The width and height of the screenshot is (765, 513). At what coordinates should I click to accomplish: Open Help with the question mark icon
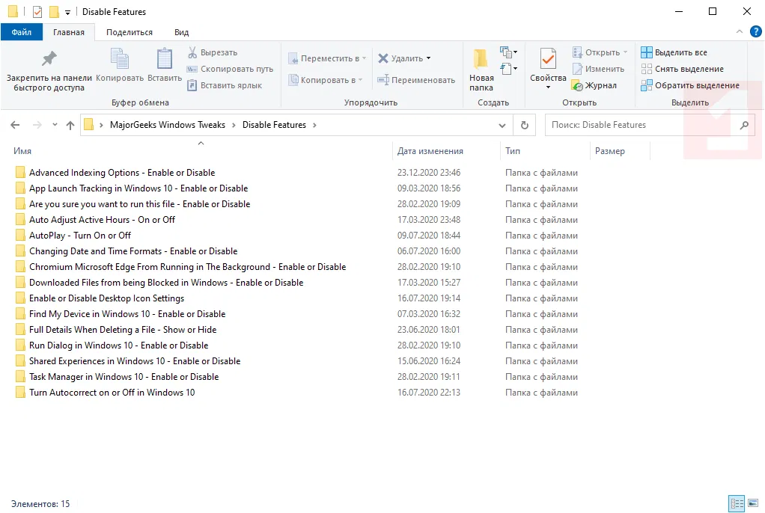(756, 31)
